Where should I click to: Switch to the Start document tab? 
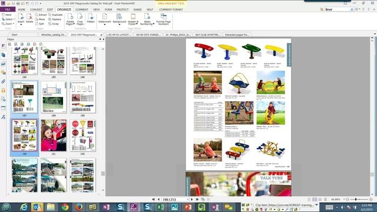[x=14, y=35]
